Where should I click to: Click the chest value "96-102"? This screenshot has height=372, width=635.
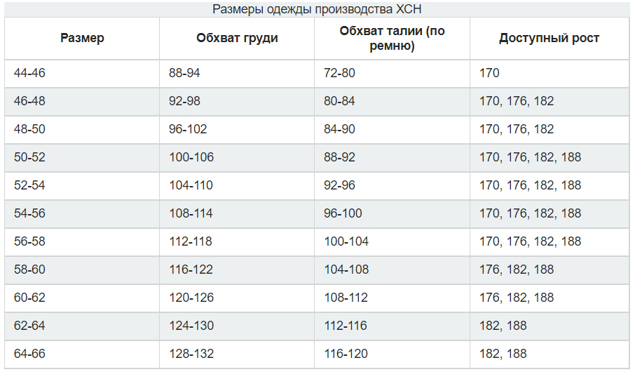(x=188, y=129)
